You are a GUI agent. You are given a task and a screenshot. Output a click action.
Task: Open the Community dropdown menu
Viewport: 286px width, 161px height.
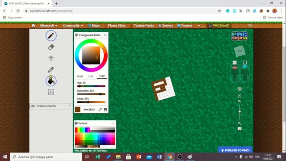[73, 25]
